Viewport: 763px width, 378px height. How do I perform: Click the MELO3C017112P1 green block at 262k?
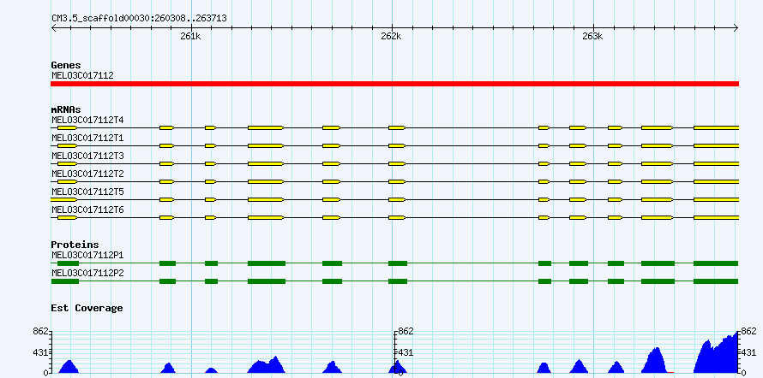click(x=398, y=263)
